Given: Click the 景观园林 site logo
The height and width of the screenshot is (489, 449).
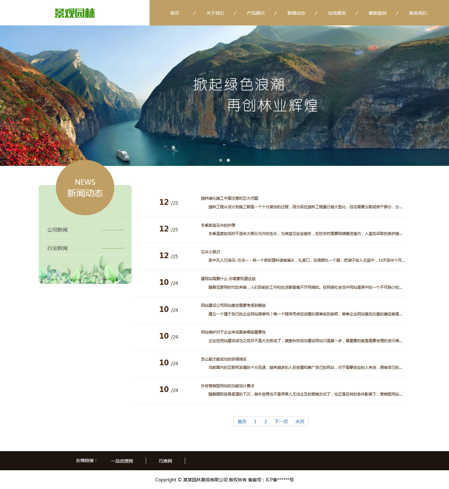Looking at the screenshot, I should tap(75, 13).
